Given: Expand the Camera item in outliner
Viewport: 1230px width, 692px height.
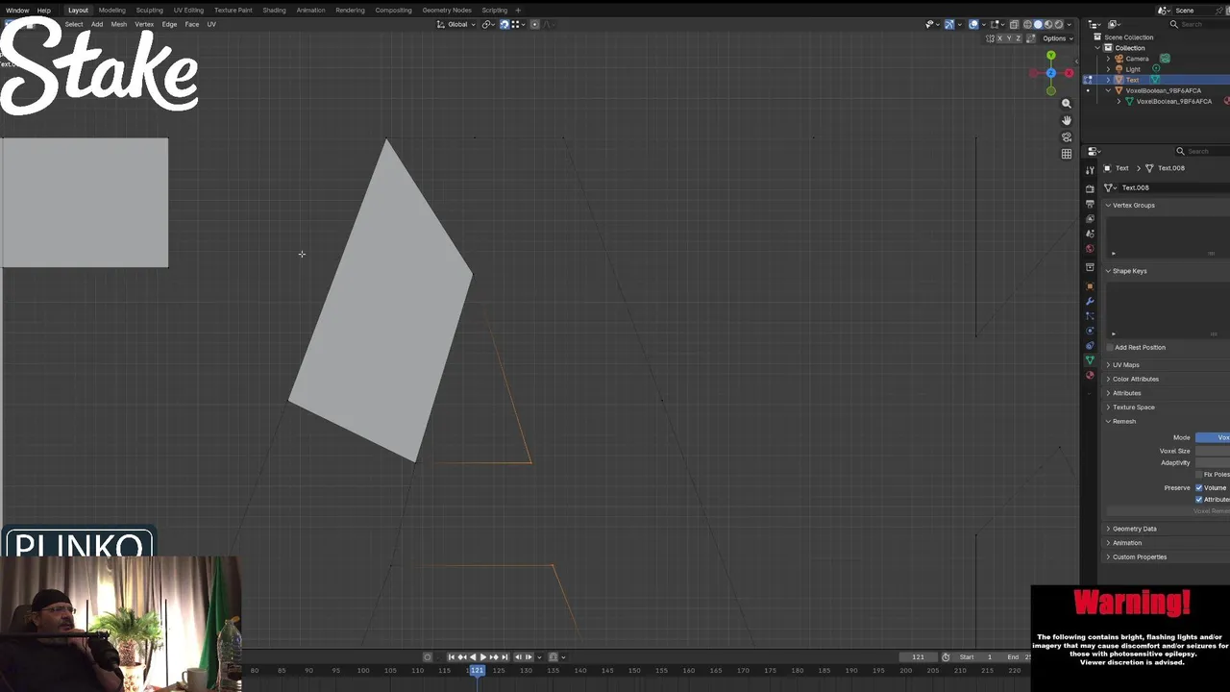Looking at the screenshot, I should coord(1108,59).
